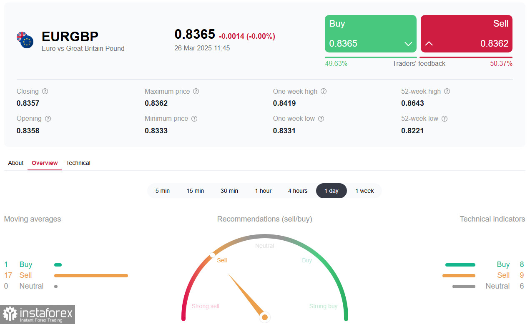Expand the Sell button up chevron
The width and height of the screenshot is (530, 324).
[429, 44]
